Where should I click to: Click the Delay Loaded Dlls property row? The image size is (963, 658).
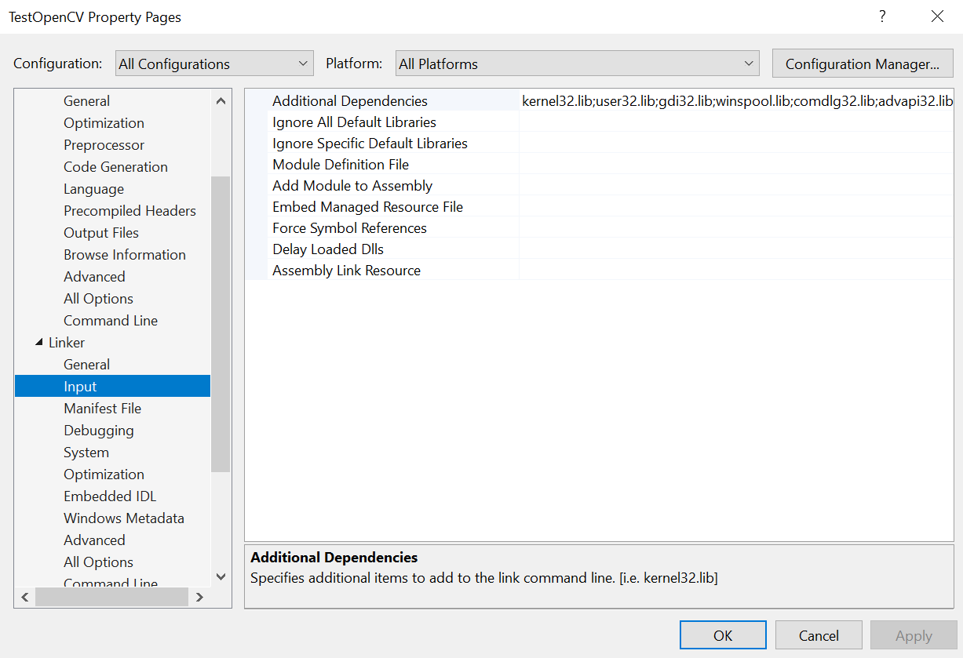point(327,249)
